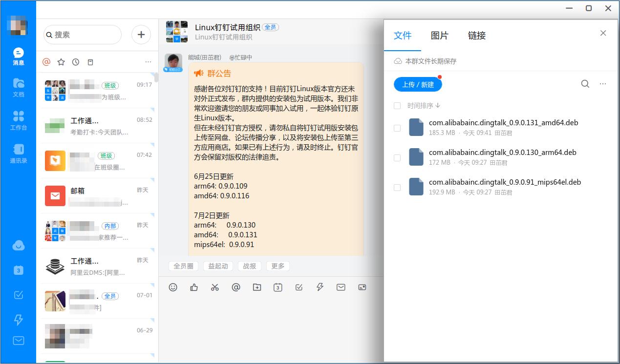Open the 全员圈 shortcut button
The height and width of the screenshot is (364, 620).
pos(184,266)
